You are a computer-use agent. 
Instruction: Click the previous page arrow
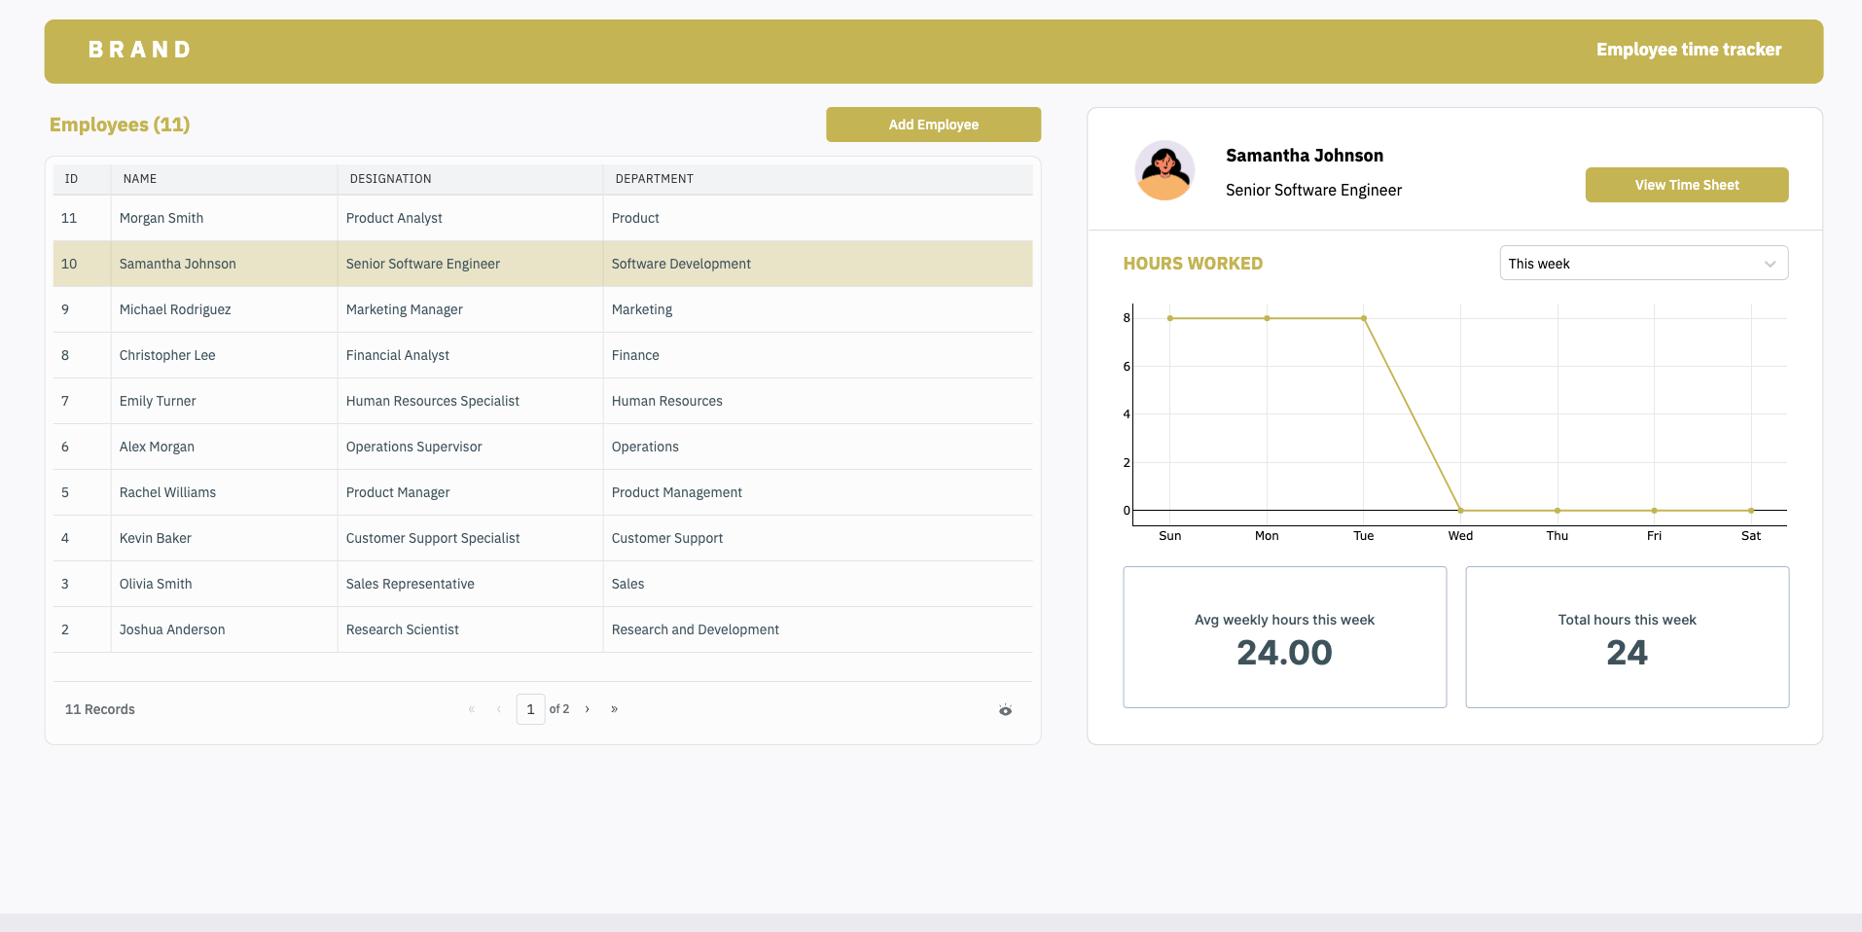pos(499,709)
